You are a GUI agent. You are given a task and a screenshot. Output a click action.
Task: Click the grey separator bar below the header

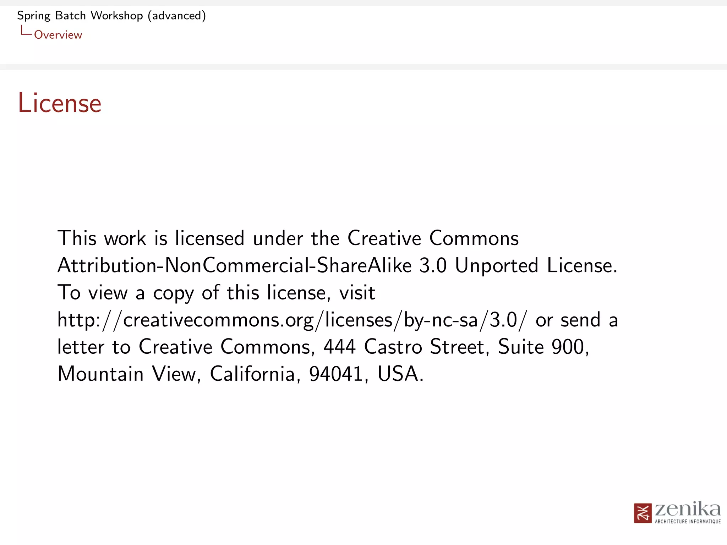[x=363, y=67]
